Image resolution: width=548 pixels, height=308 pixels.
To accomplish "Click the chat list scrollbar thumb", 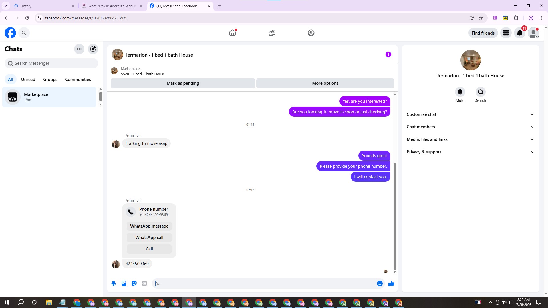I will 100,96.
